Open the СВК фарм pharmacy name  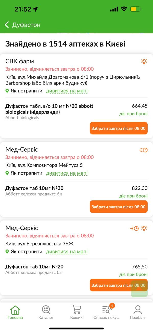pos(20,61)
